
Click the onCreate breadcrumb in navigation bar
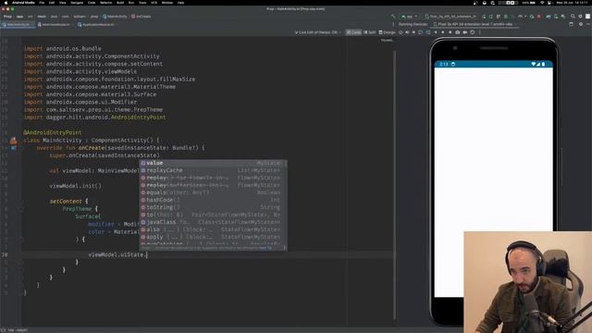click(142, 17)
